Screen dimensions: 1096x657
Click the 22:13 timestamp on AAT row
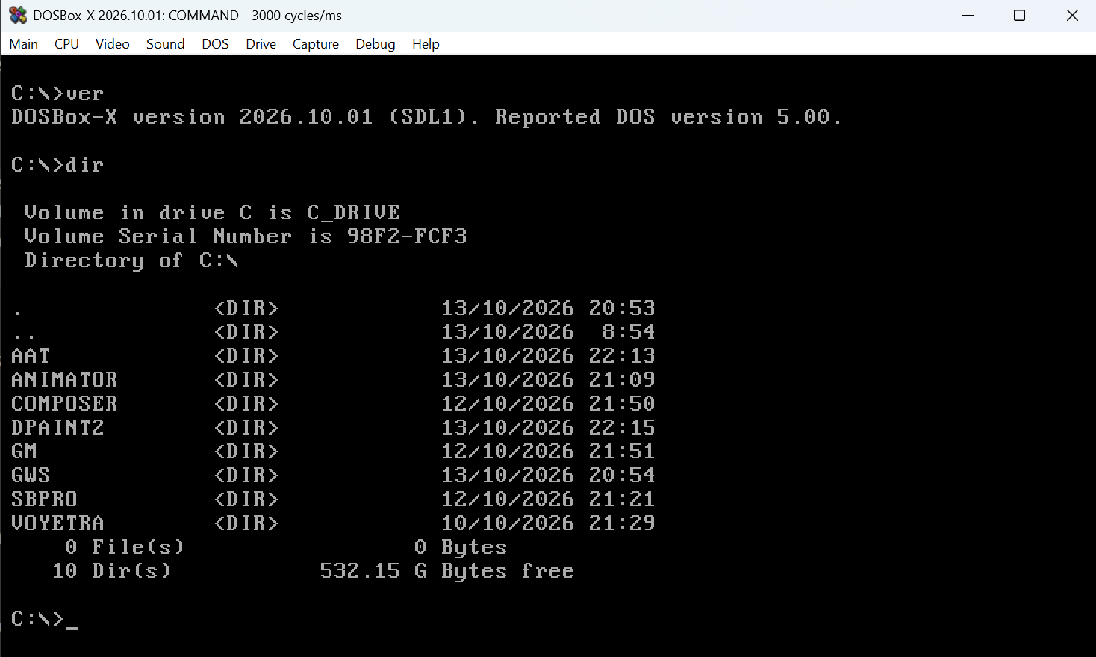(x=622, y=356)
